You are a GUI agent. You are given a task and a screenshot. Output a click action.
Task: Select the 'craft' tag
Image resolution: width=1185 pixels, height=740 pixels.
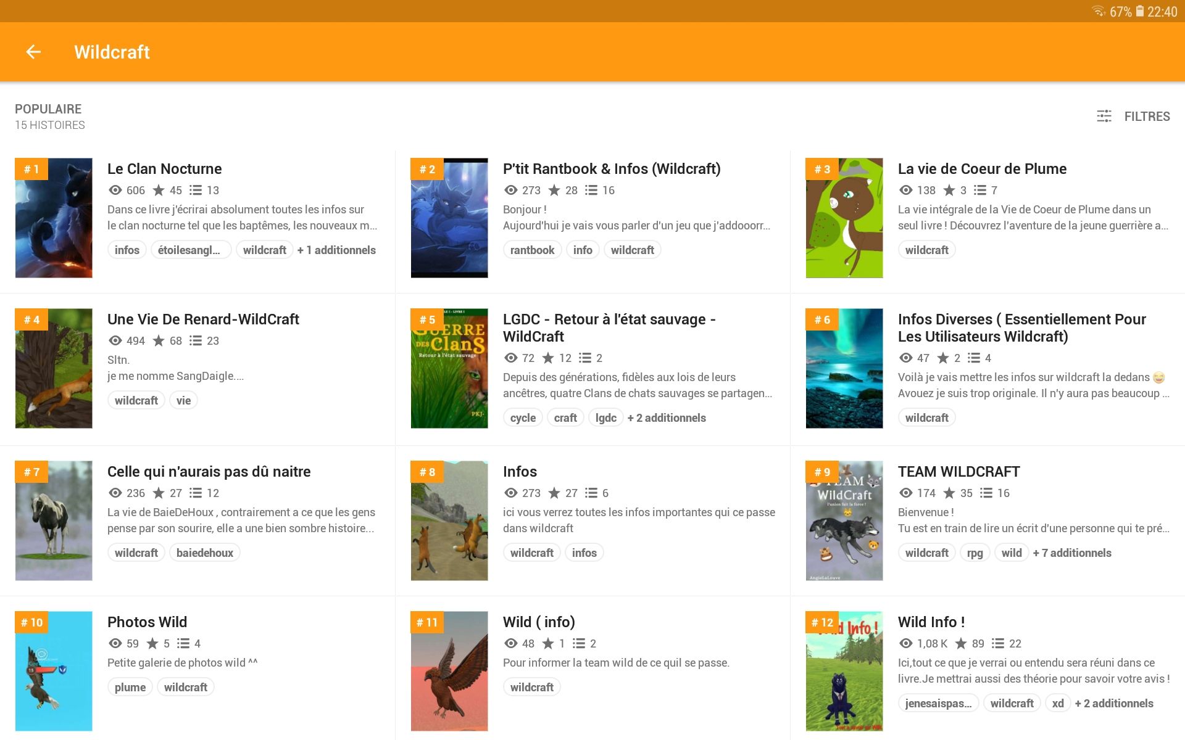tap(565, 417)
